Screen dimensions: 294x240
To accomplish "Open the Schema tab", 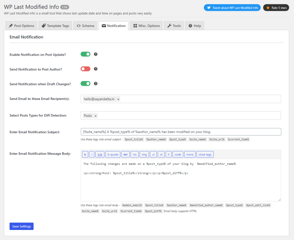I will (85, 26).
